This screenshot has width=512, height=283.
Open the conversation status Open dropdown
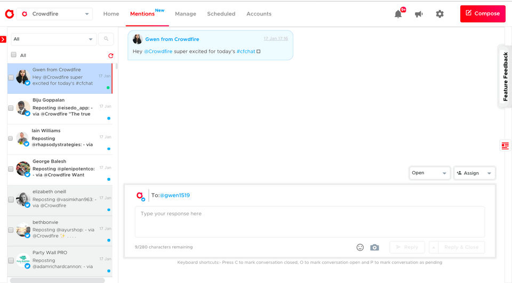pos(429,173)
